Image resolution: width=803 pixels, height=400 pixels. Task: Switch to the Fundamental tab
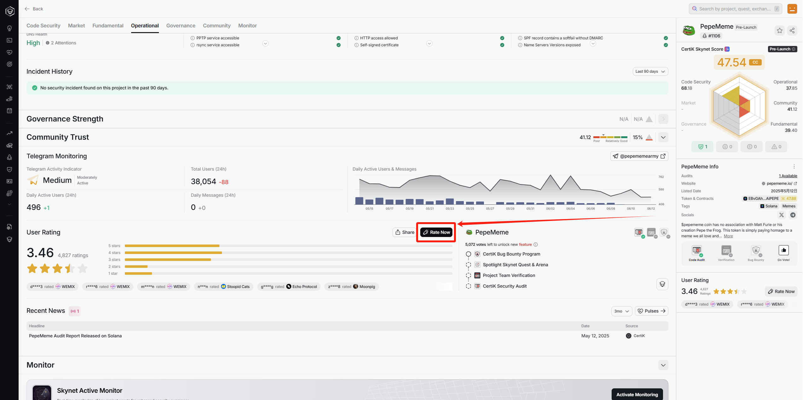pyautogui.click(x=108, y=25)
